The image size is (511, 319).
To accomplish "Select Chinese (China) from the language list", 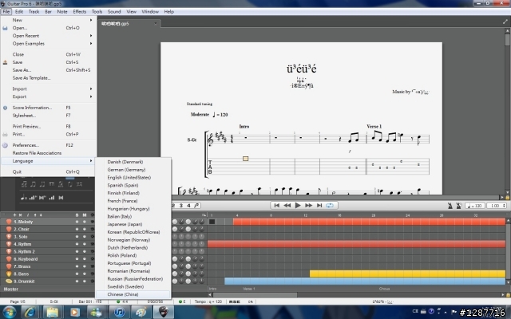I will click(x=123, y=294).
